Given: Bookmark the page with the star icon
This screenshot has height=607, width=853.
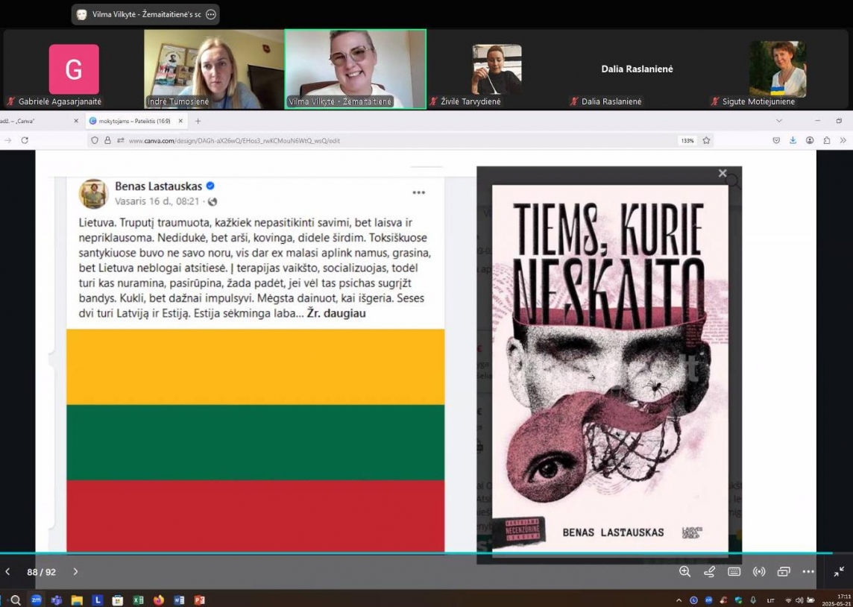Looking at the screenshot, I should pos(706,140).
